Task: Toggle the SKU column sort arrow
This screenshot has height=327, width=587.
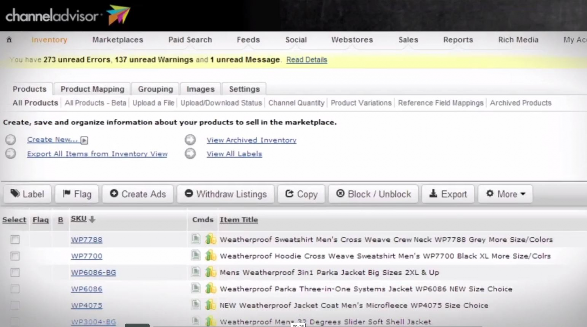Action: pyautogui.click(x=92, y=219)
